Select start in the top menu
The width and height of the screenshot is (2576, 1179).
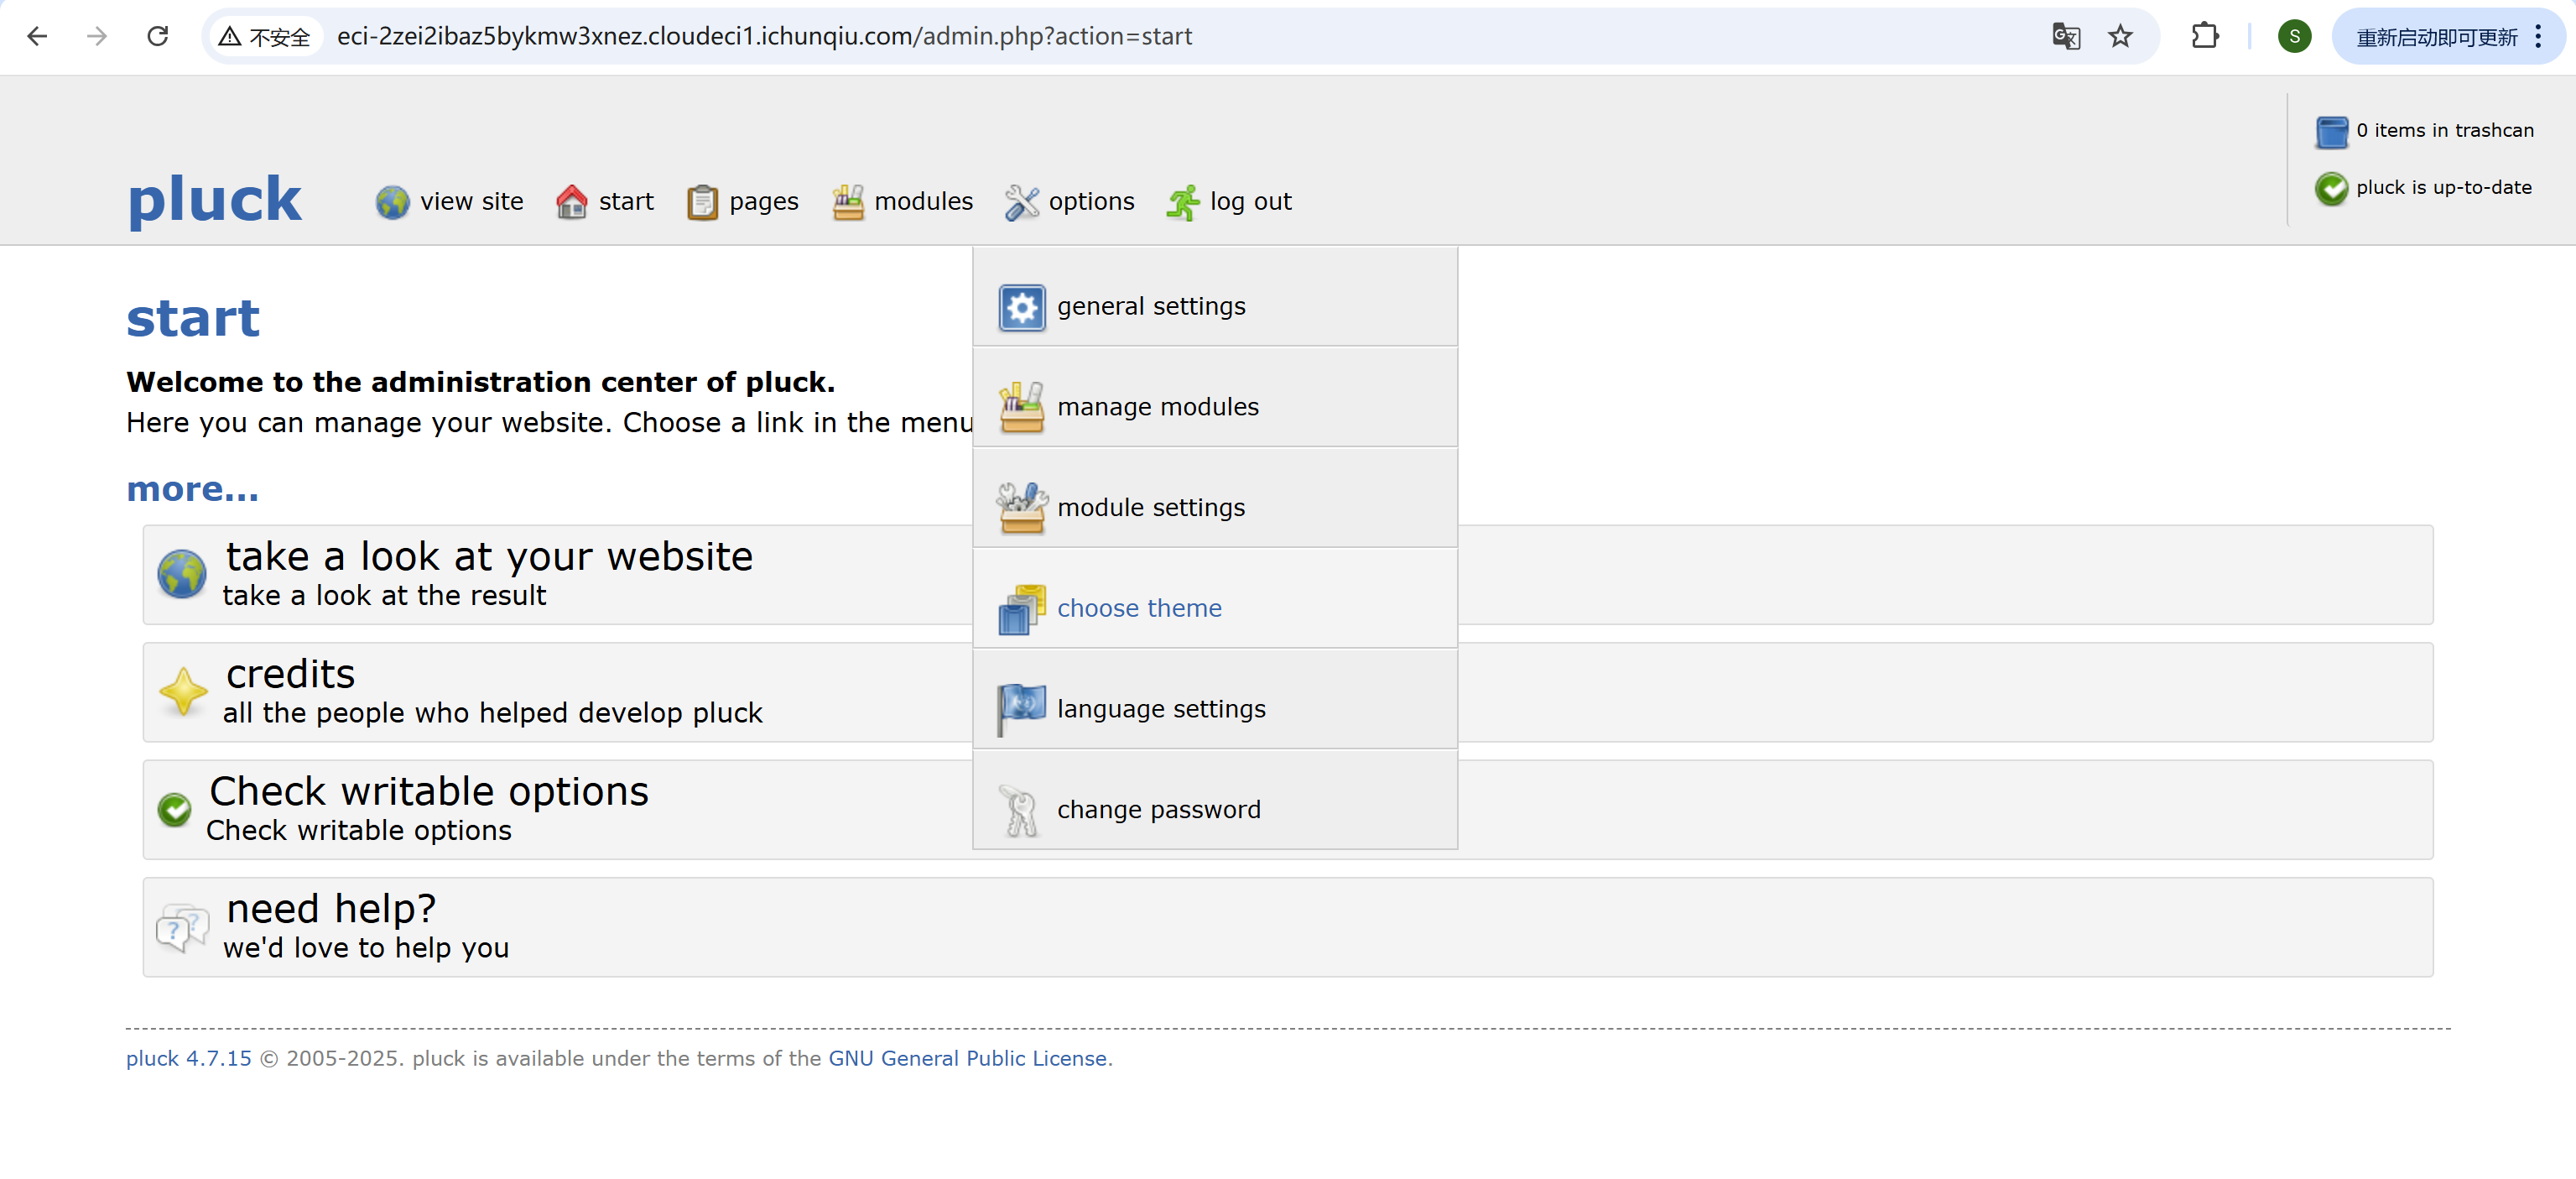[626, 202]
